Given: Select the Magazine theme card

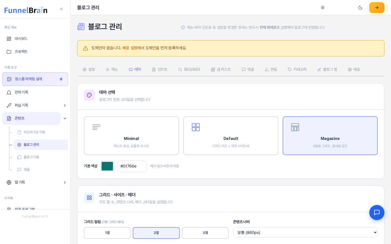Looking at the screenshot, I should click(330, 136).
